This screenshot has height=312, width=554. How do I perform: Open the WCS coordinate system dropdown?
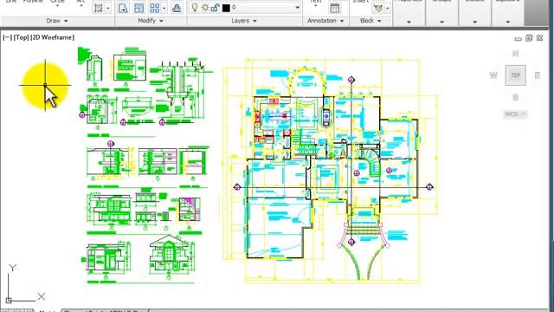point(515,114)
